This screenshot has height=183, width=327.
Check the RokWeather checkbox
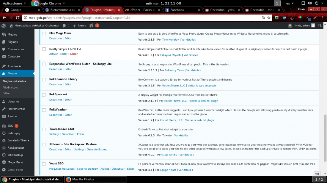(44, 110)
